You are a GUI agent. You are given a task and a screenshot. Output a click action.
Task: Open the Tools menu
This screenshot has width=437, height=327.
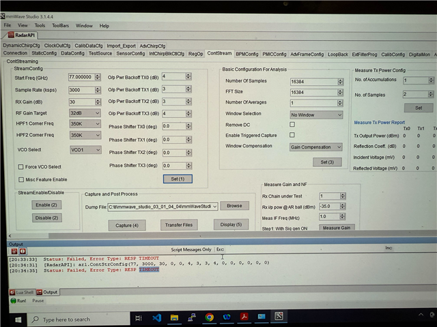(40, 25)
